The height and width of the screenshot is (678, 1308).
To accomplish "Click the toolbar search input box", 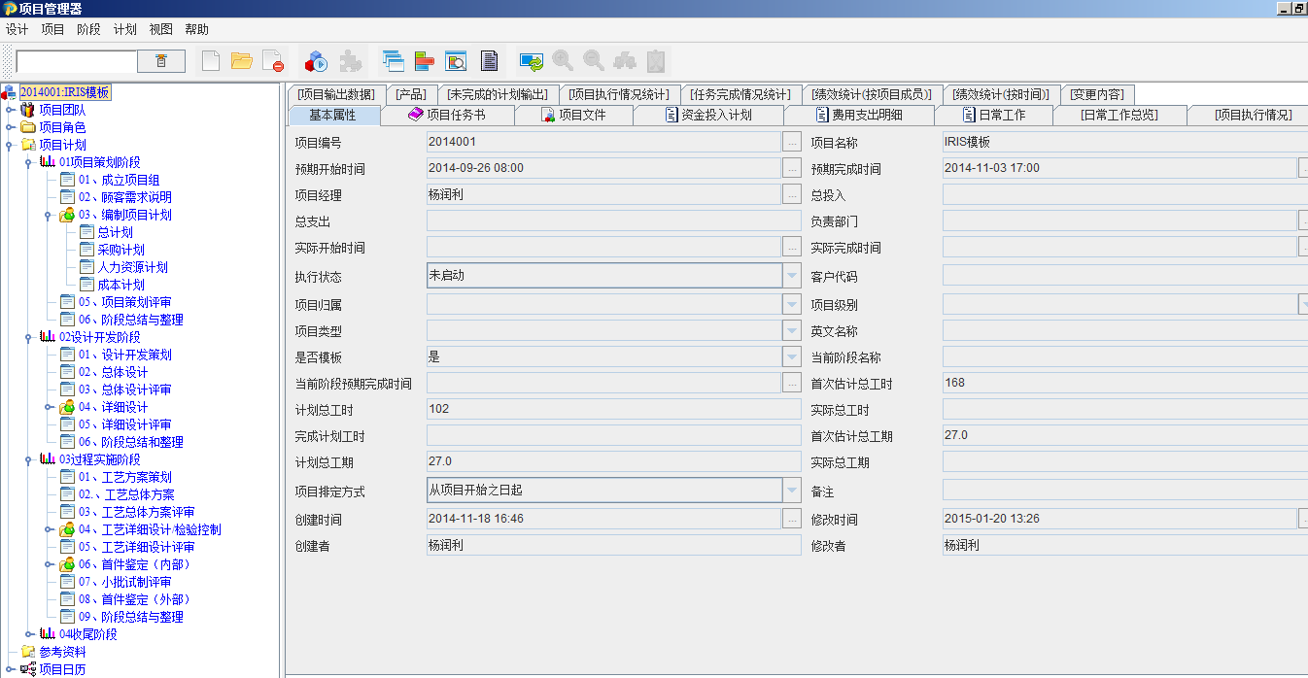I will click(x=77, y=61).
